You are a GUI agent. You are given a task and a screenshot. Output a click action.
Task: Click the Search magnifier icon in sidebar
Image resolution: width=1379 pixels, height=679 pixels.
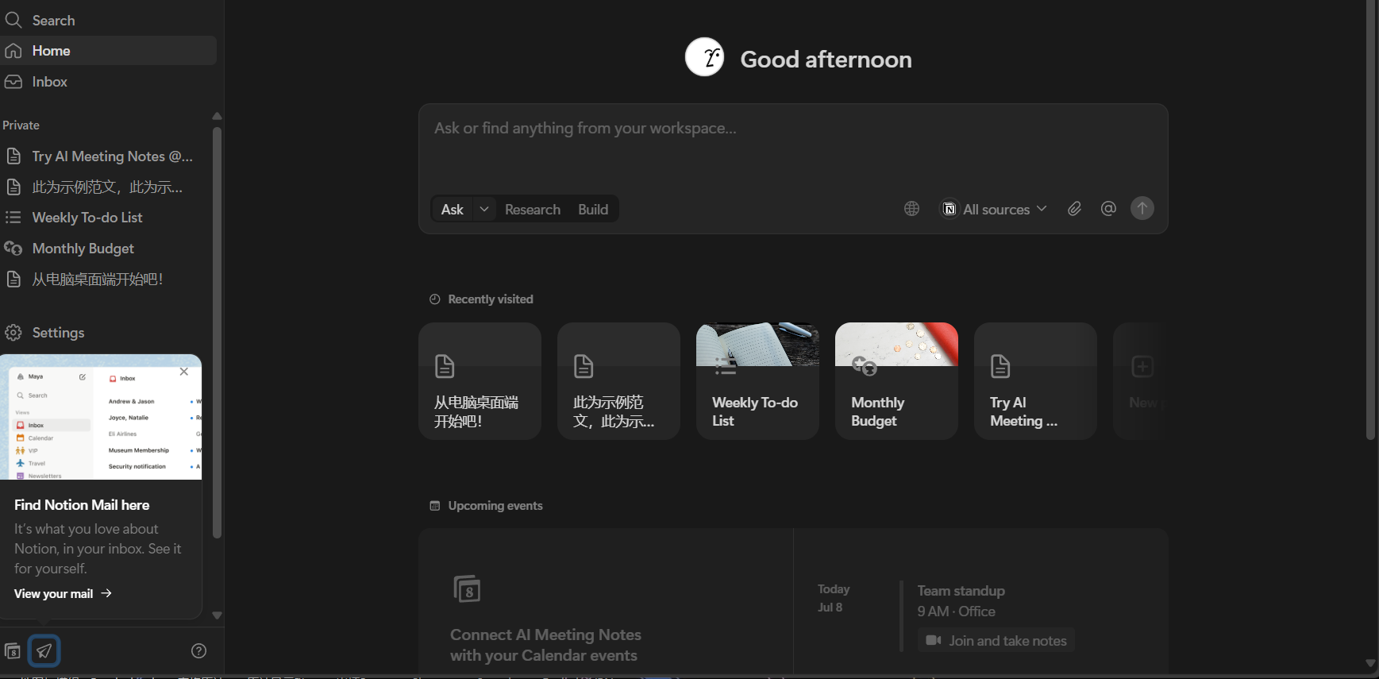coord(13,20)
